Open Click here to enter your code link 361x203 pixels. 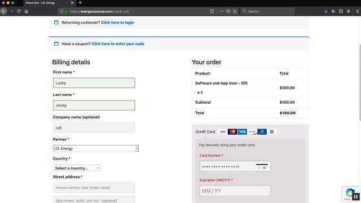[x=118, y=44]
